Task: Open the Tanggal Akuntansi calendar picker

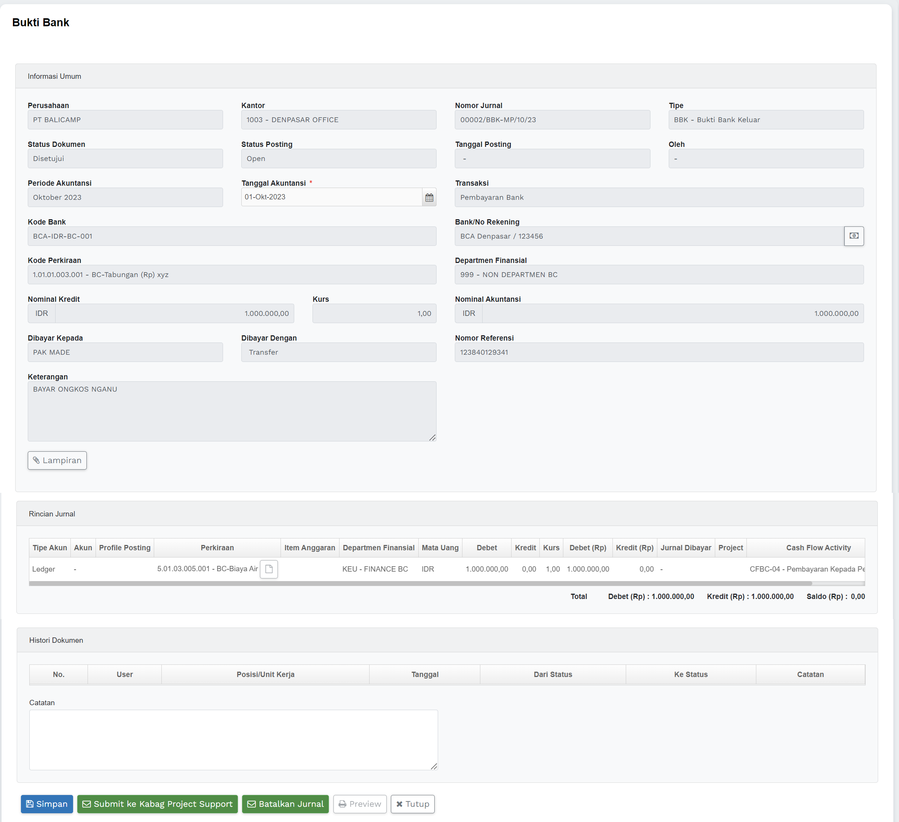Action: pyautogui.click(x=429, y=197)
